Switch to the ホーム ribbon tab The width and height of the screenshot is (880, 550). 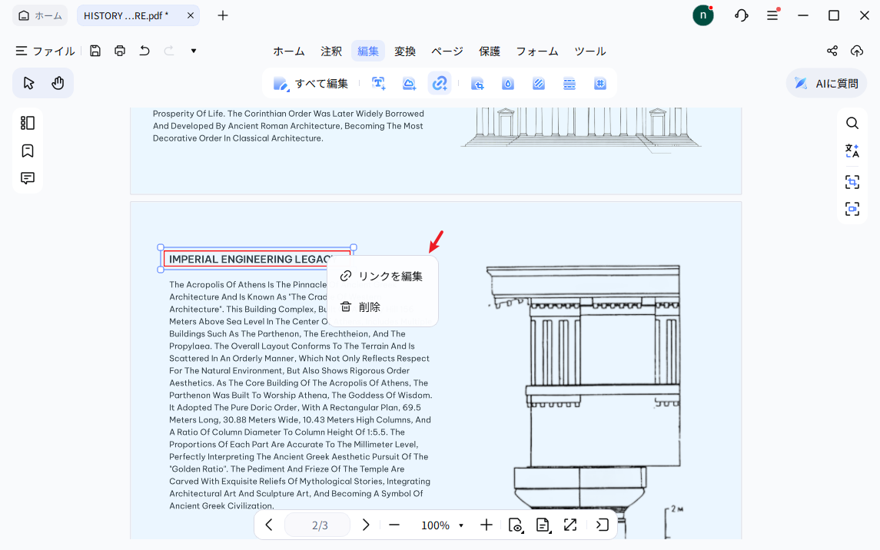289,51
